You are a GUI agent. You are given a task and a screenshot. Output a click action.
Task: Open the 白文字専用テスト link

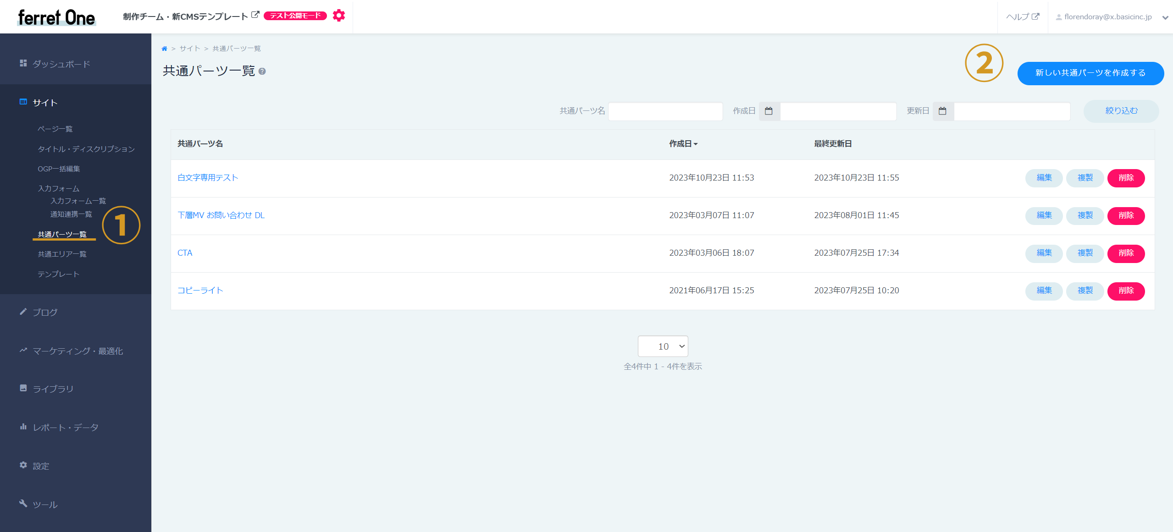pyautogui.click(x=208, y=178)
